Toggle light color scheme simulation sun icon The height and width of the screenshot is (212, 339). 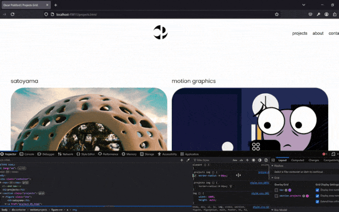253,160
